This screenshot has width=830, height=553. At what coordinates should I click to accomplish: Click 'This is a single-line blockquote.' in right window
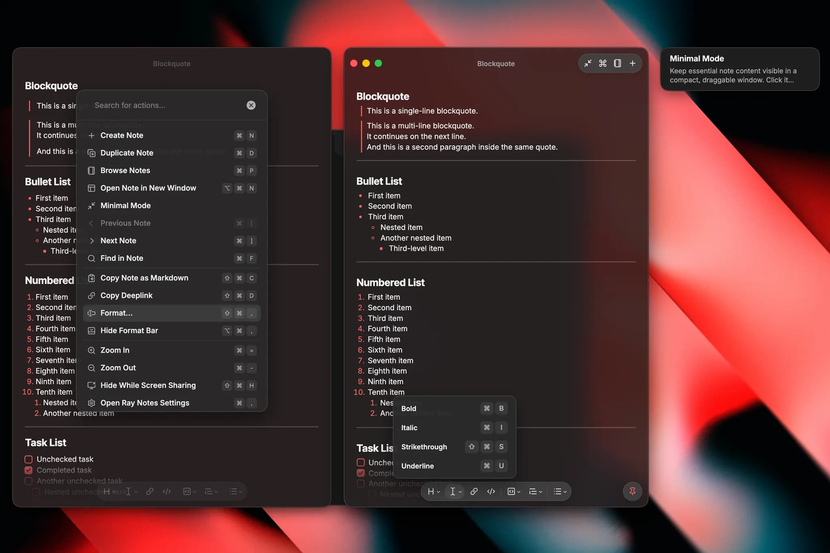pyautogui.click(x=422, y=111)
